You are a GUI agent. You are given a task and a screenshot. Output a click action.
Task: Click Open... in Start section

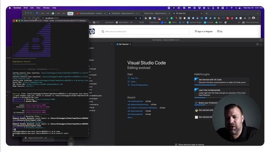click(132, 81)
